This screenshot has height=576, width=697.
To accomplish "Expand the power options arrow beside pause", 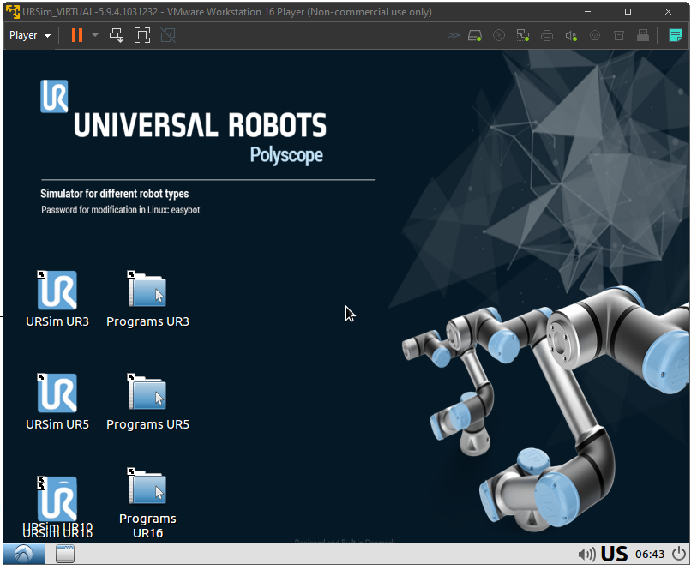I will click(94, 35).
